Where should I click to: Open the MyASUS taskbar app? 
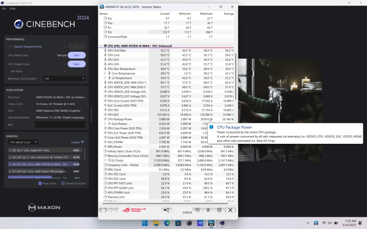pyautogui.click(x=200, y=223)
